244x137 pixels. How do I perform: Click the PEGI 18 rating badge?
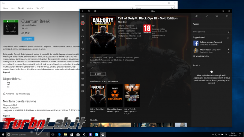(x=147, y=29)
